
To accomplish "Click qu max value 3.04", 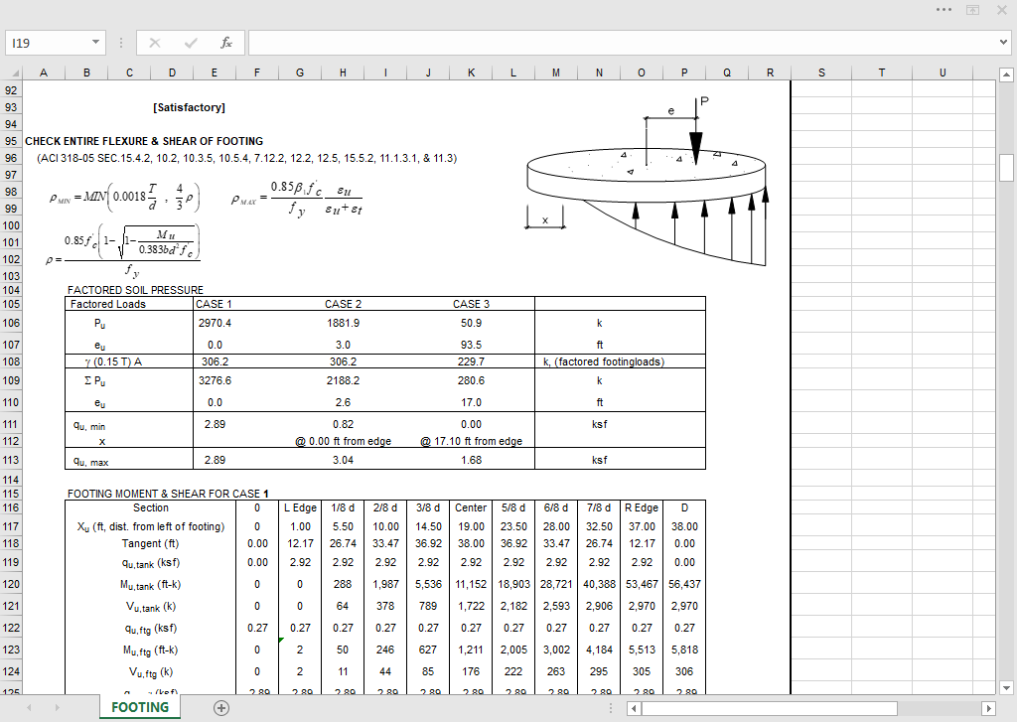I will coord(343,460).
